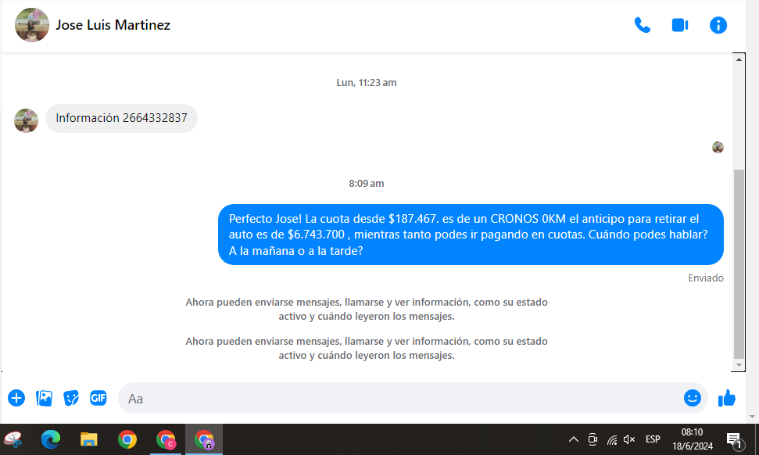
Task: Open Microsoft Edge from taskbar
Action: tap(51, 439)
